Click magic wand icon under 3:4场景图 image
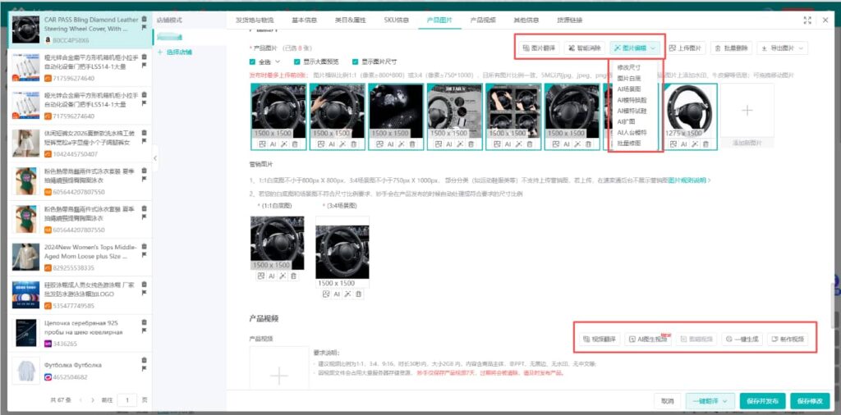 pos(347,294)
